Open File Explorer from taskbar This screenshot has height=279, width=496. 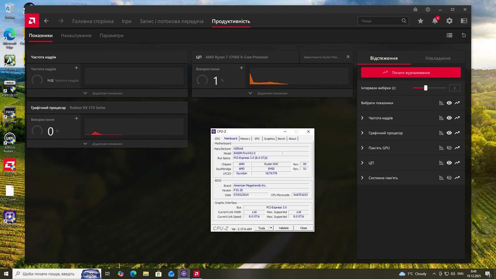146,274
